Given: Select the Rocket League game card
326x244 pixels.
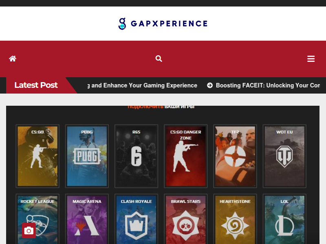Looking at the screenshot, I should [37, 219].
